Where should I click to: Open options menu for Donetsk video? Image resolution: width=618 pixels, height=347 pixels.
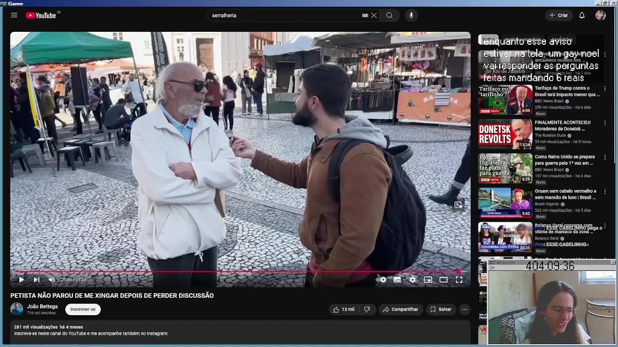605,123
